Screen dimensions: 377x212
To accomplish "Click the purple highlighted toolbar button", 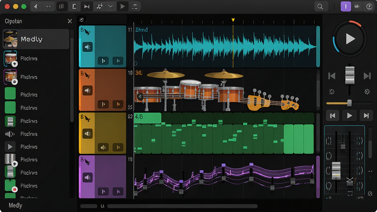I will pyautogui.click(x=346, y=7).
